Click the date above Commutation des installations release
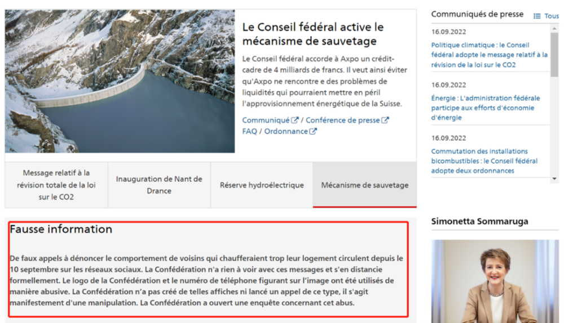Image resolution: width=564 pixels, height=323 pixels. (448, 138)
